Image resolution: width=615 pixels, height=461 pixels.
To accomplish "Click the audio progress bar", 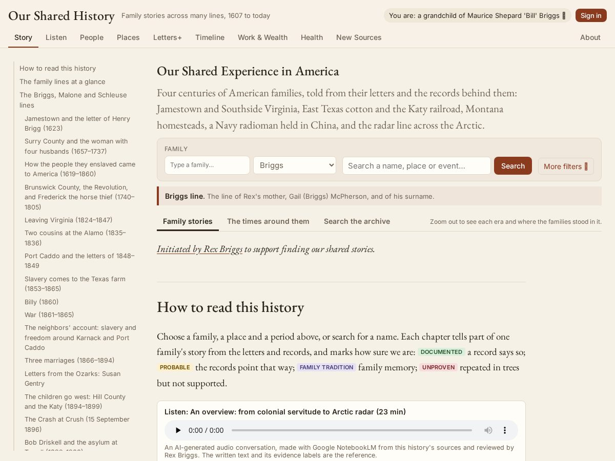I will tap(352, 430).
